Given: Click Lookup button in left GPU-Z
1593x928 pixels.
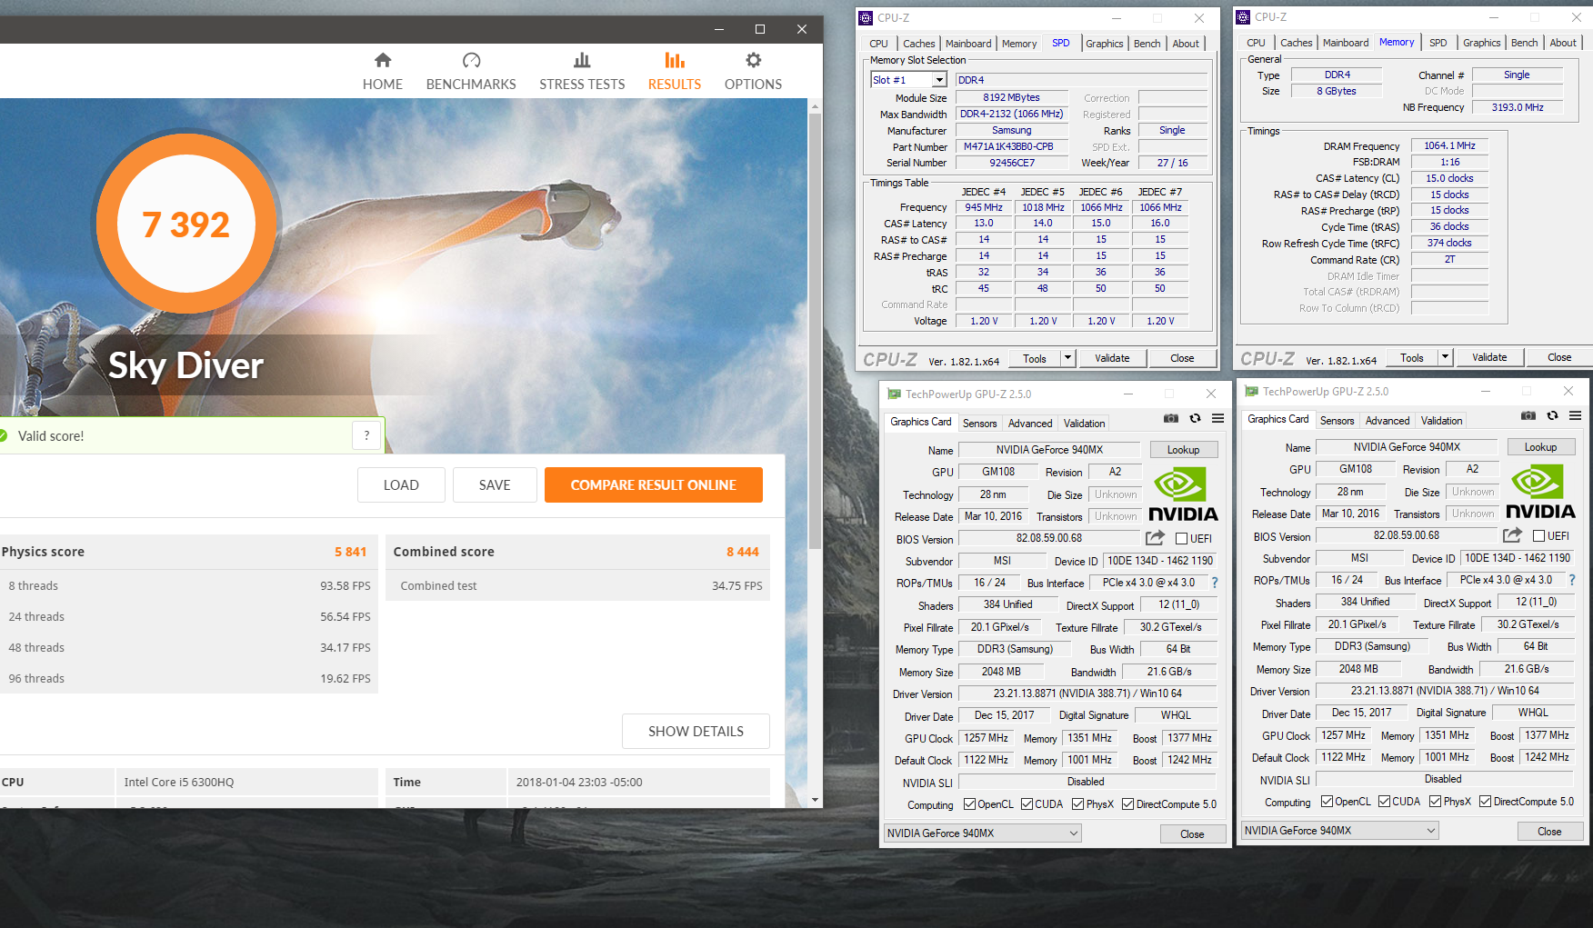Looking at the screenshot, I should coord(1183,449).
